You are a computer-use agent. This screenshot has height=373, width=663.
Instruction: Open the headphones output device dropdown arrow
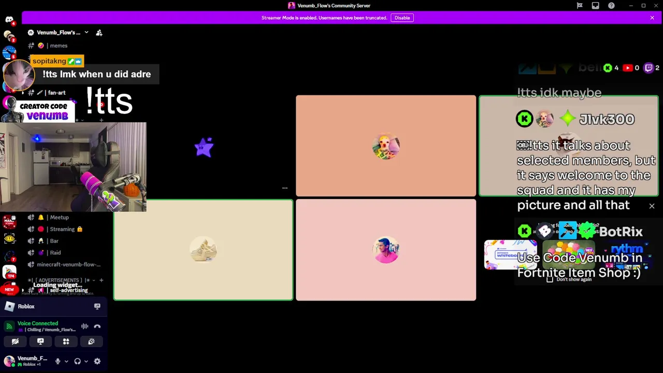tap(86, 362)
